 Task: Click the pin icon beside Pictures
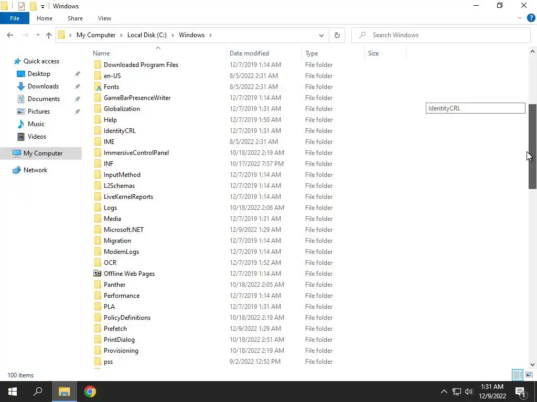(x=78, y=111)
